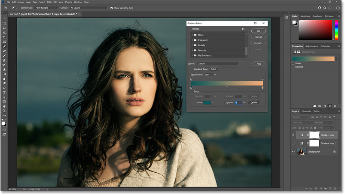The width and height of the screenshot is (345, 195).
Task: Select the Crop tool
Action: (4, 37)
